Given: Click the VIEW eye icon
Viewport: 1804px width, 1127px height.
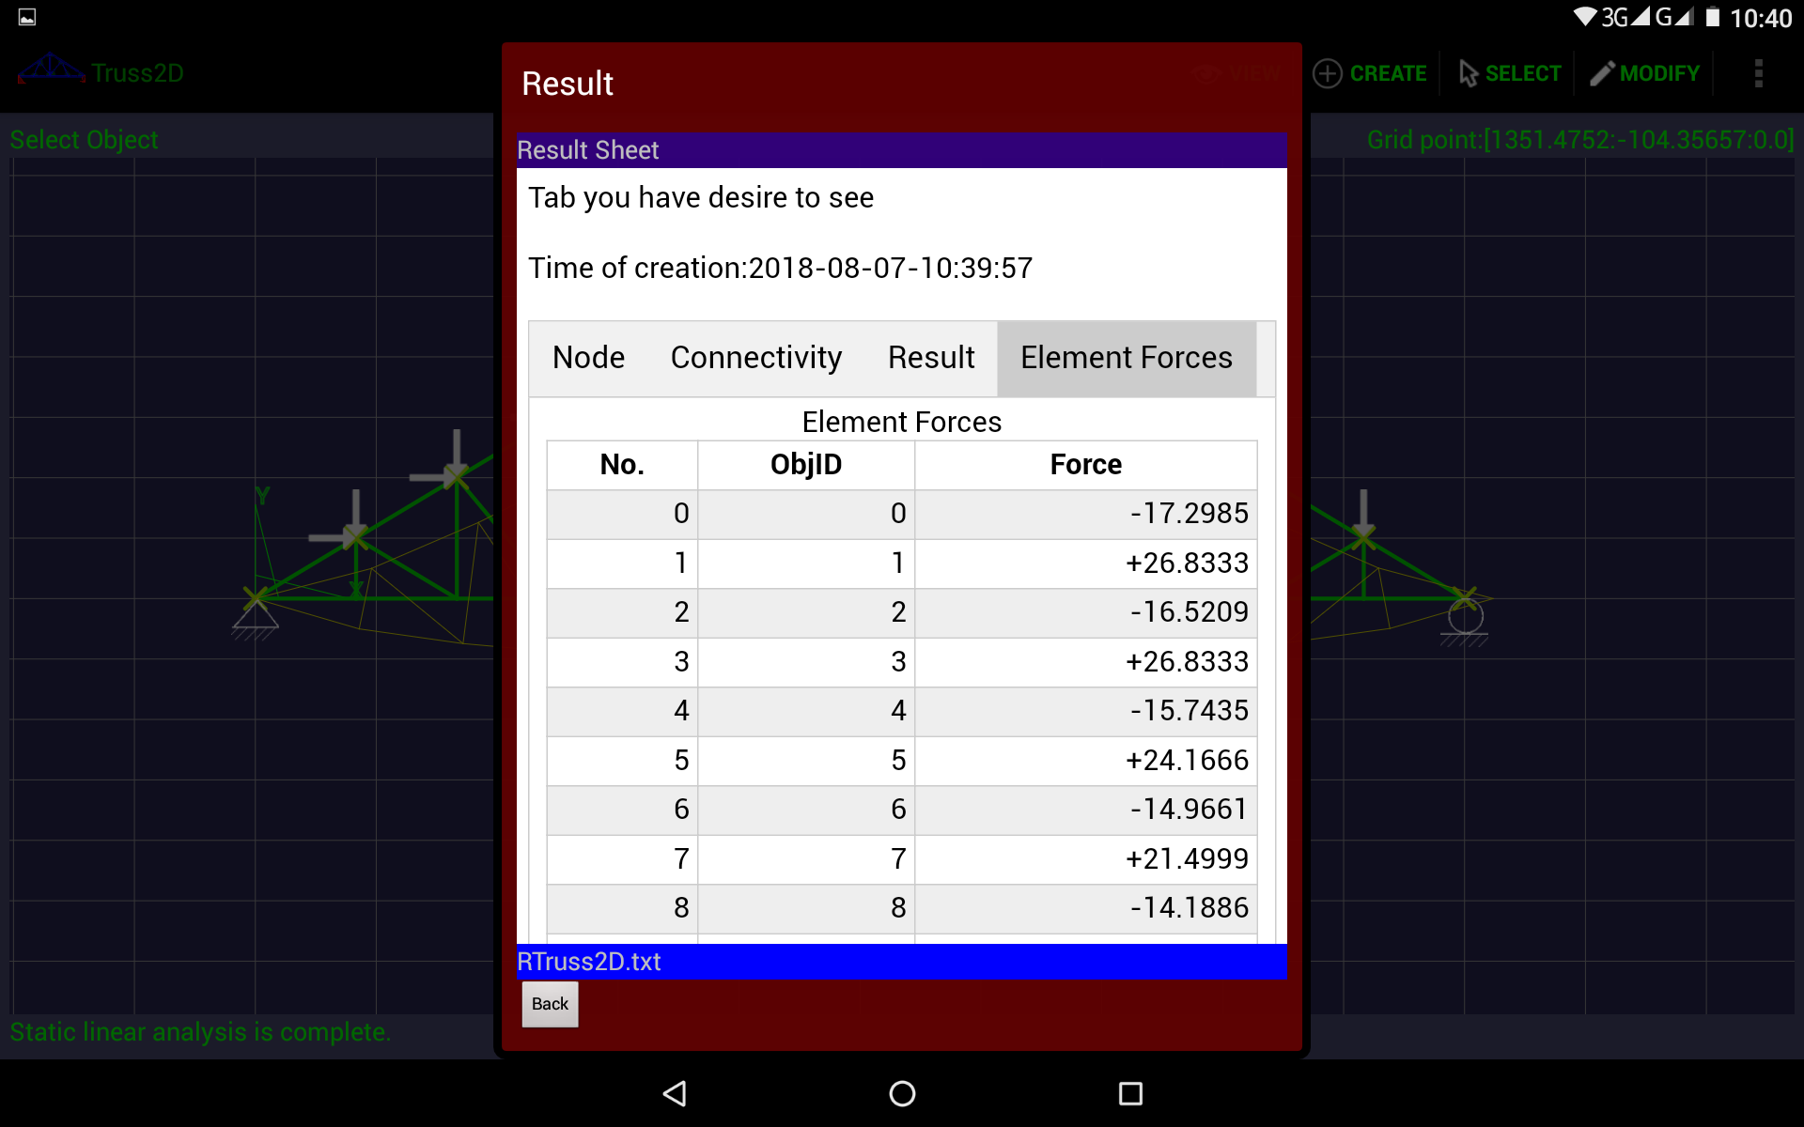Looking at the screenshot, I should click(1207, 73).
